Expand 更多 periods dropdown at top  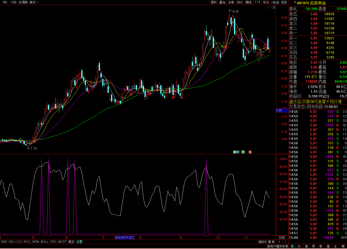[x=34, y=2]
